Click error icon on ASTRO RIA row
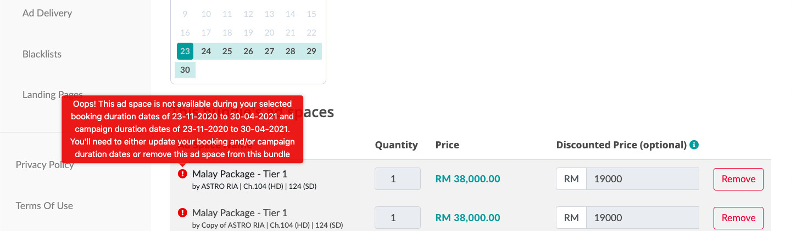The width and height of the screenshot is (791, 231). click(x=182, y=174)
